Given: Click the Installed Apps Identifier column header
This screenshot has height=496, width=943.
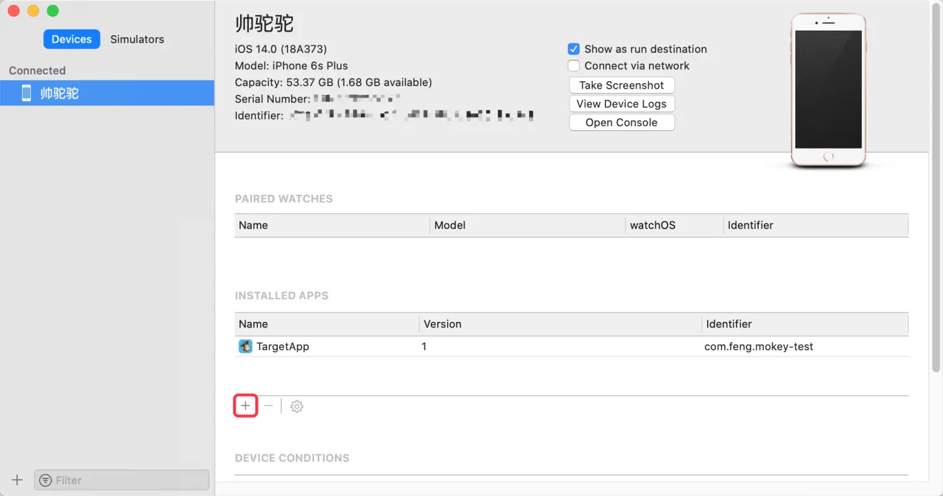Looking at the screenshot, I should (x=805, y=324).
